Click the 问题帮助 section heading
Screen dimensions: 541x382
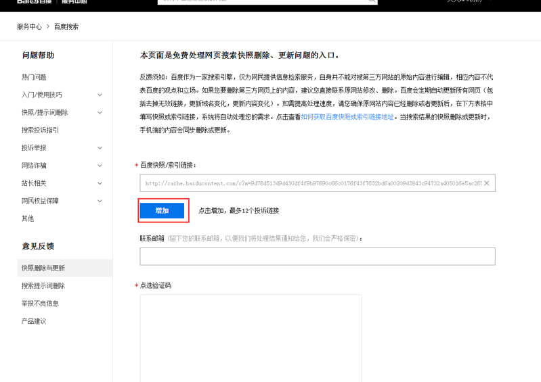(39, 55)
